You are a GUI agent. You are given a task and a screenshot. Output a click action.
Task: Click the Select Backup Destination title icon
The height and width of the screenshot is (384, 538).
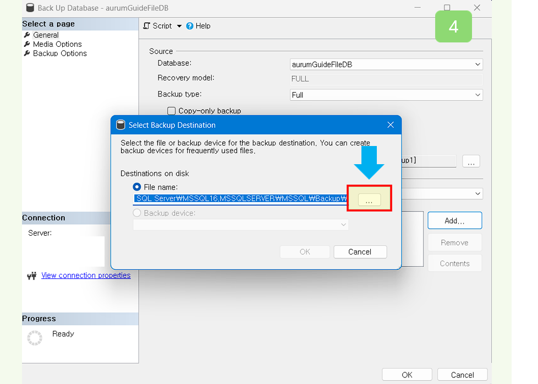click(120, 125)
